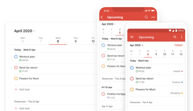Open three-dot more menu on iPhone header
193x111 pixels.
(x=153, y=17)
